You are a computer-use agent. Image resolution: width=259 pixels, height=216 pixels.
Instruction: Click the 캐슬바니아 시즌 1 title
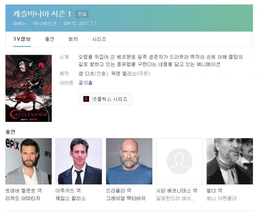(x=42, y=14)
